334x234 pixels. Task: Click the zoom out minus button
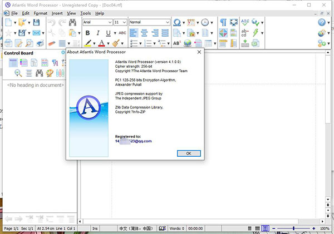coord(274,228)
